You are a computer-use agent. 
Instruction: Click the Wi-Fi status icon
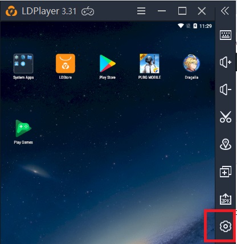(x=181, y=26)
